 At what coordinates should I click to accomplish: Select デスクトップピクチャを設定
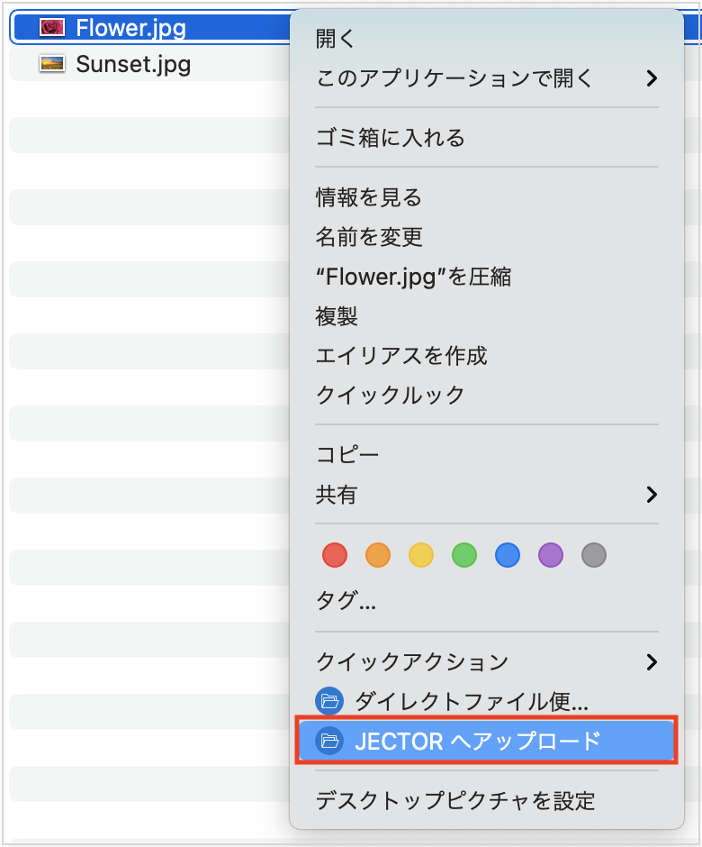pyautogui.click(x=423, y=800)
